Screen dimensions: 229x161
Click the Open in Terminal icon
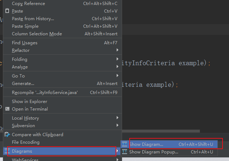point(7,109)
